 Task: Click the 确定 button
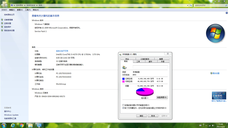click(141, 116)
